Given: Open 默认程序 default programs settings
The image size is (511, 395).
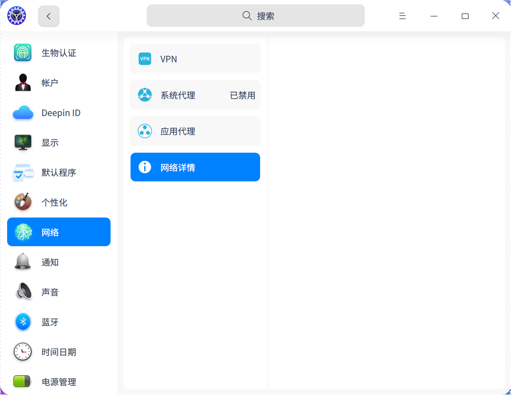Looking at the screenshot, I should pyautogui.click(x=23, y=173).
